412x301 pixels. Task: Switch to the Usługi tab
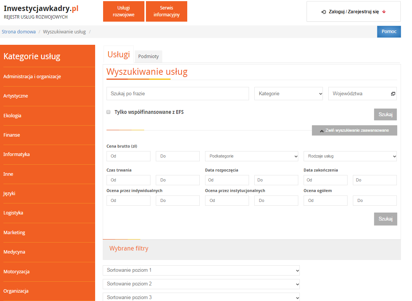click(x=119, y=54)
